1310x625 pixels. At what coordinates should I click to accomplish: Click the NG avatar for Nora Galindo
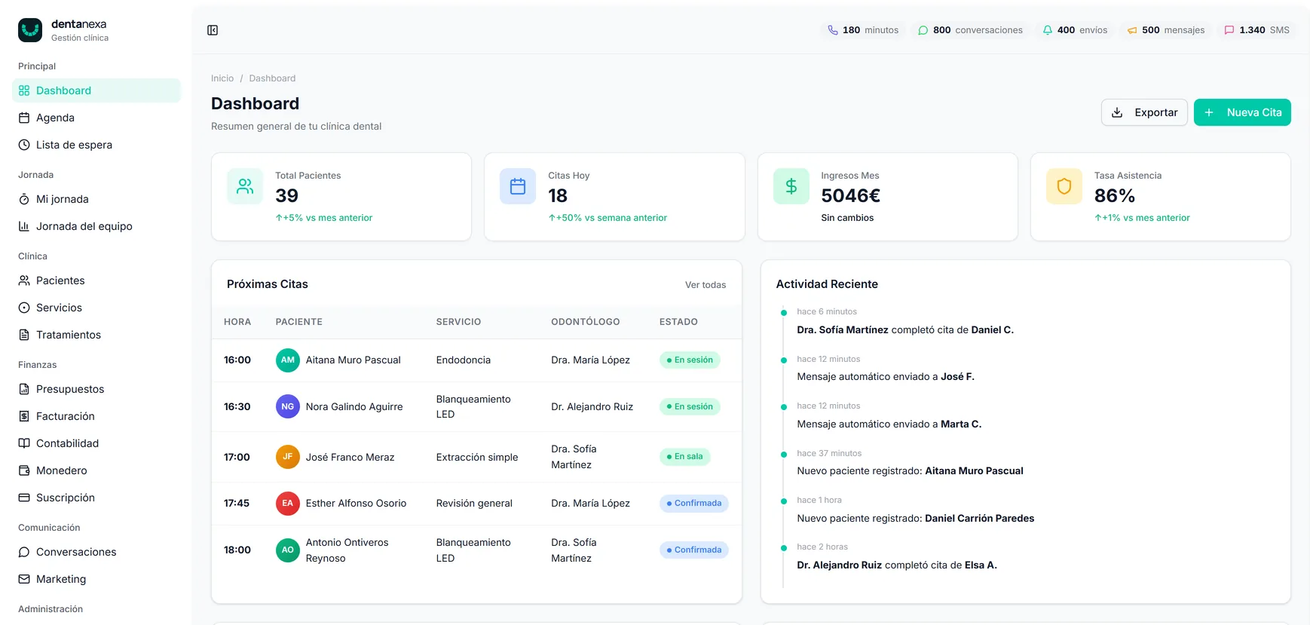[288, 407]
